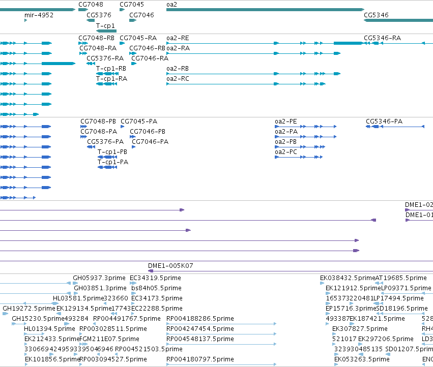Select transcript CG7048-RB
This screenshot has height=367, width=433.
[96, 38]
